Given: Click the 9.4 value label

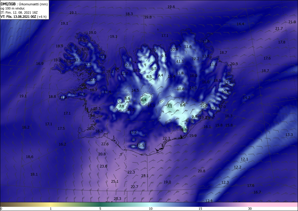Looking at the screenshot, I should (160, 75).
